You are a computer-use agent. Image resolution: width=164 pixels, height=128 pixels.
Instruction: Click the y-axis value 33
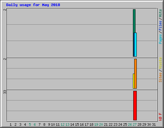[x=5, y=92]
